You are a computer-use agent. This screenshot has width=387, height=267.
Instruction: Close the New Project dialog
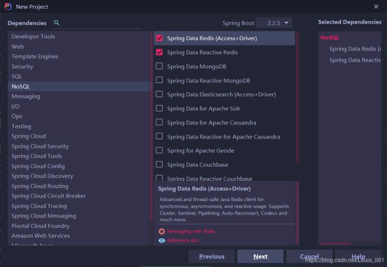coord(376,6)
